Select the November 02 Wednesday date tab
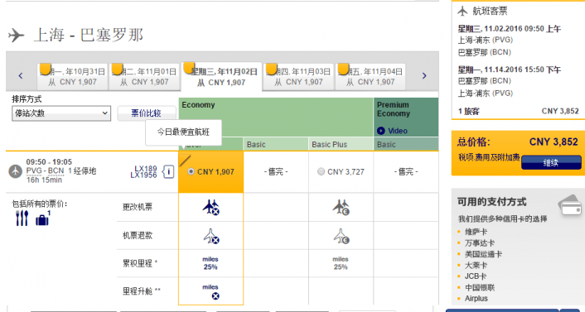Image resolution: width=585 pixels, height=312 pixels. click(x=221, y=77)
